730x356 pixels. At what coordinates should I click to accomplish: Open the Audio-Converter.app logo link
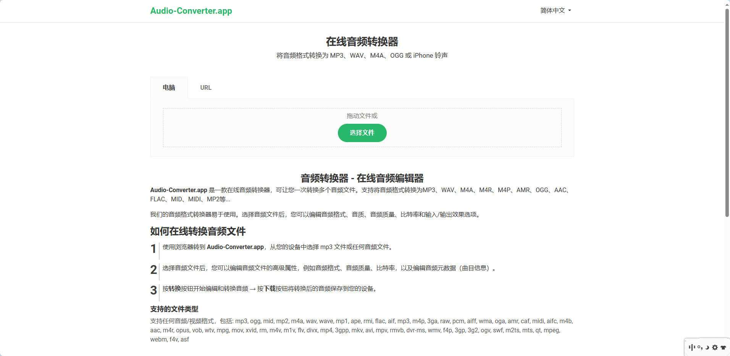191,11
